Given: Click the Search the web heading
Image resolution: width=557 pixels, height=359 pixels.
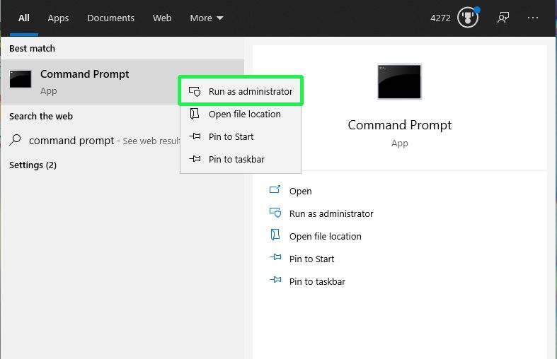Looking at the screenshot, I should [x=41, y=117].
